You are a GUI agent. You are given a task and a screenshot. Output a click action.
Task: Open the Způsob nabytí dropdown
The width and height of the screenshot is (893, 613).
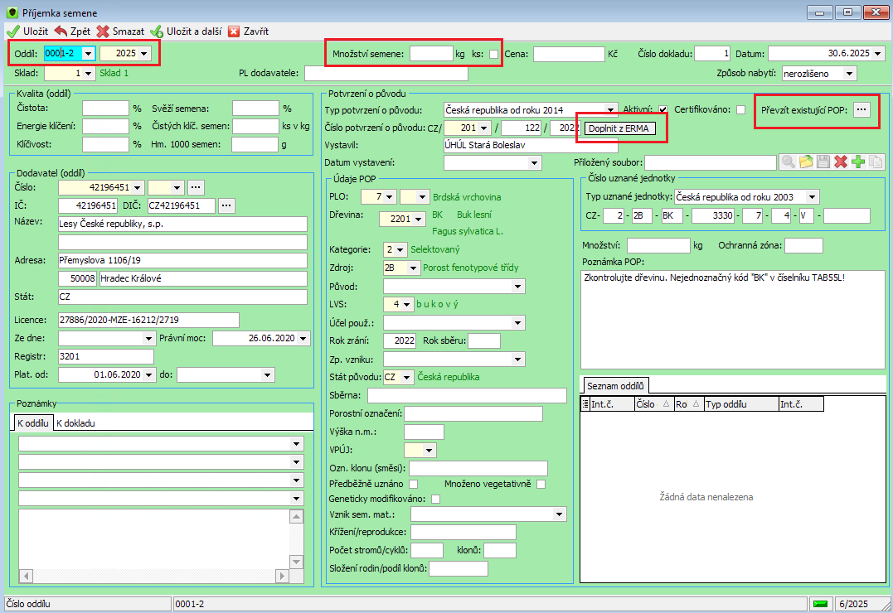click(x=850, y=74)
